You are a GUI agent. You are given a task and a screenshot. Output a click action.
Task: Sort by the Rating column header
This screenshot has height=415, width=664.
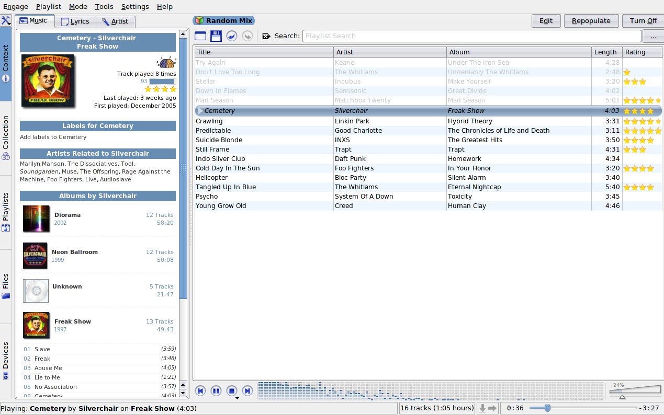pyautogui.click(x=642, y=52)
